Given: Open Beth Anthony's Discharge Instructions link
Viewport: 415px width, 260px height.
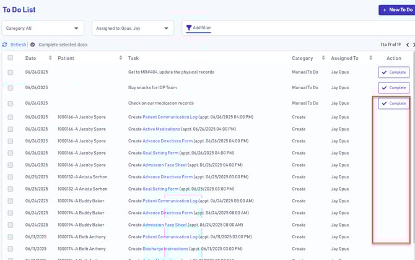Looking at the screenshot, I should pyautogui.click(x=165, y=249).
